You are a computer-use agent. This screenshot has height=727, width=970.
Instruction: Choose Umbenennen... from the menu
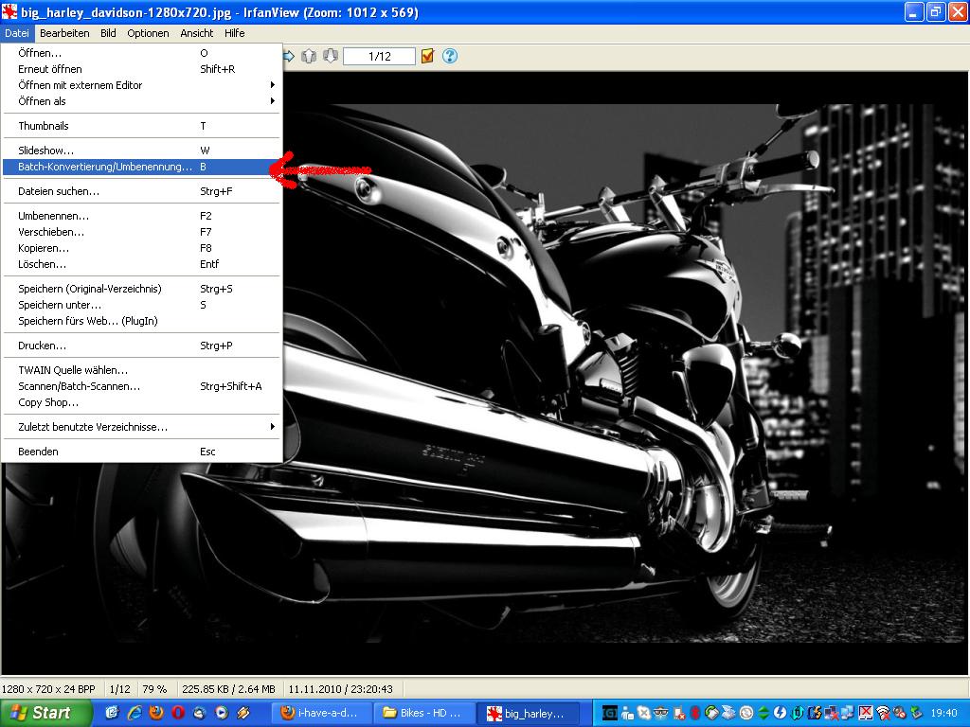142,217
